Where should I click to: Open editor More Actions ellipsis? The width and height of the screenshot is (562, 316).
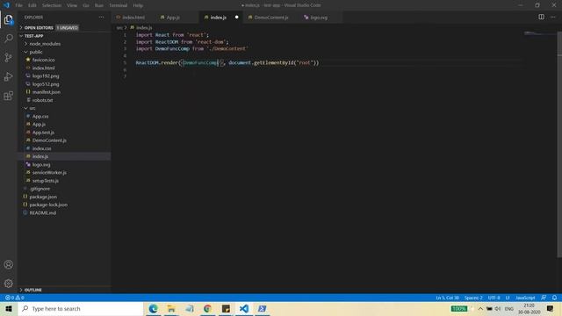pos(552,17)
